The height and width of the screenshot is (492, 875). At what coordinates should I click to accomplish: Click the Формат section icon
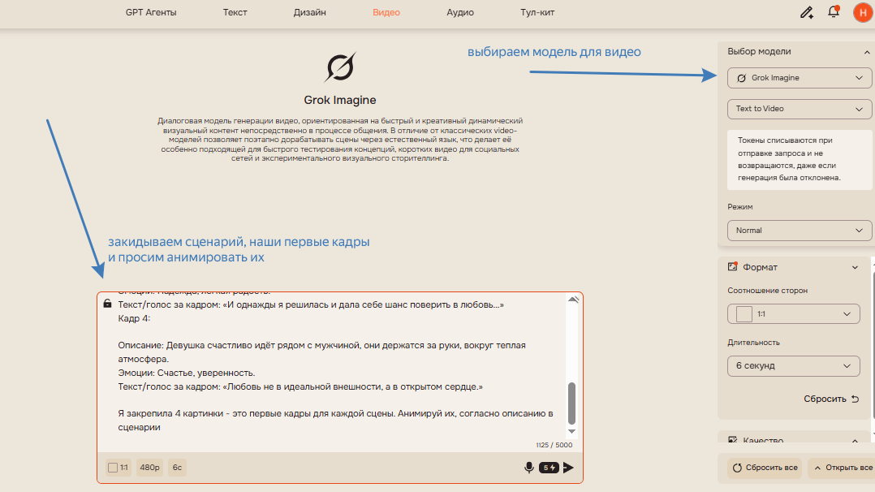tap(732, 267)
